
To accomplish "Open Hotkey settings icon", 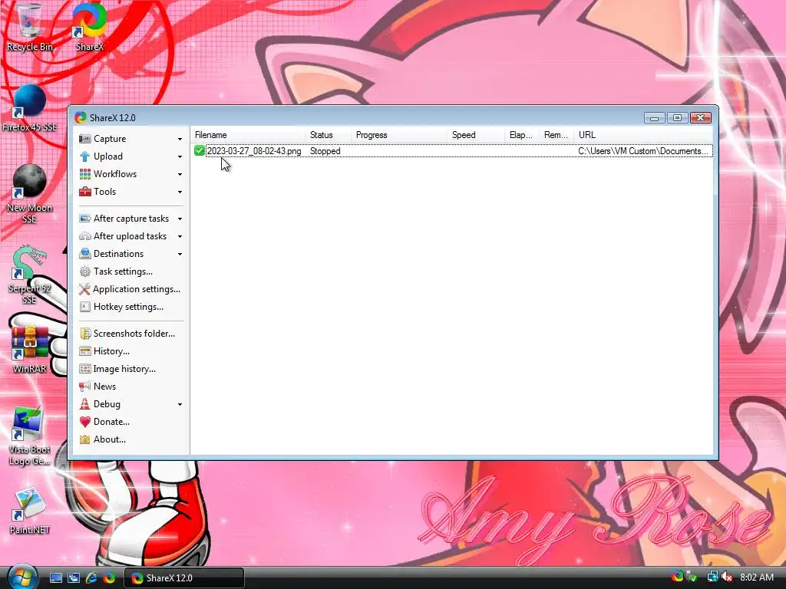I will pyautogui.click(x=84, y=307).
